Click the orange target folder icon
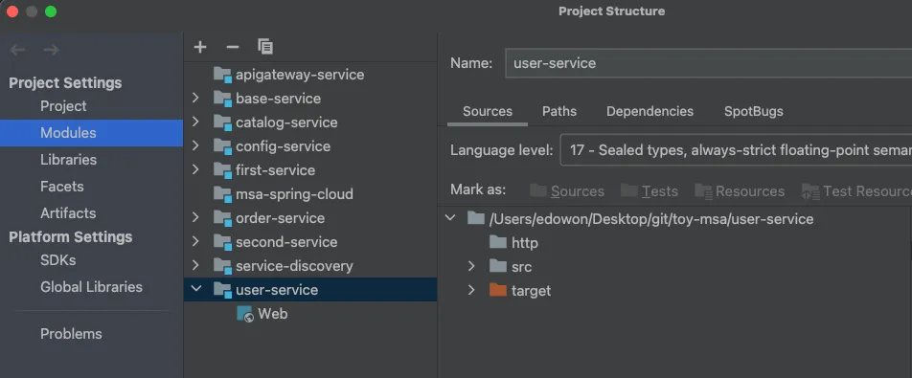The height and width of the screenshot is (378, 912). click(x=498, y=290)
